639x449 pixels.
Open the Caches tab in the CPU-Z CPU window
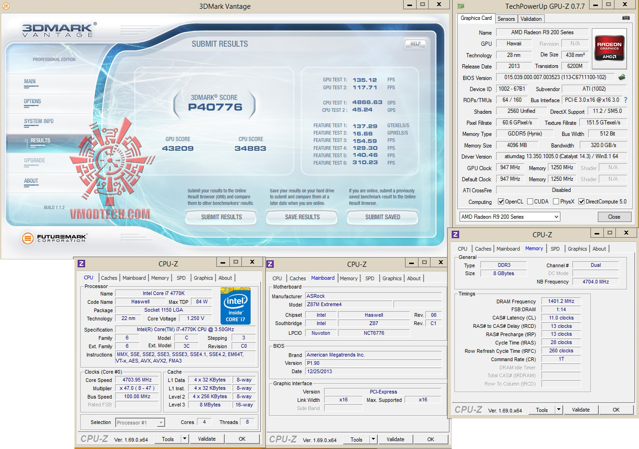click(x=109, y=278)
